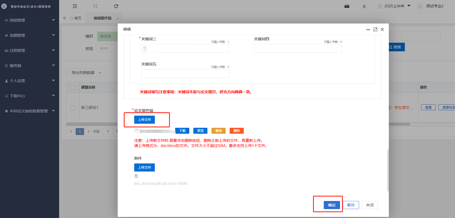Click the refresh page icon
Viewport: 455px width, 218px height.
coord(116,6)
